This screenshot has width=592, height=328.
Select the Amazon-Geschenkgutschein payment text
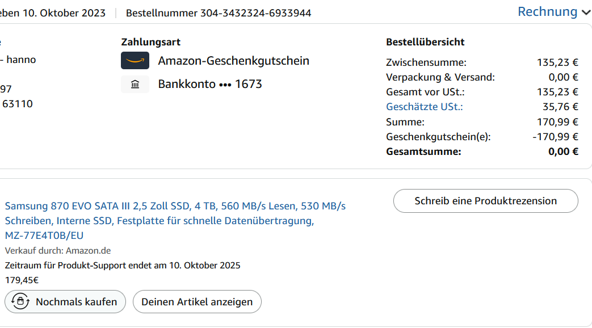(x=233, y=61)
